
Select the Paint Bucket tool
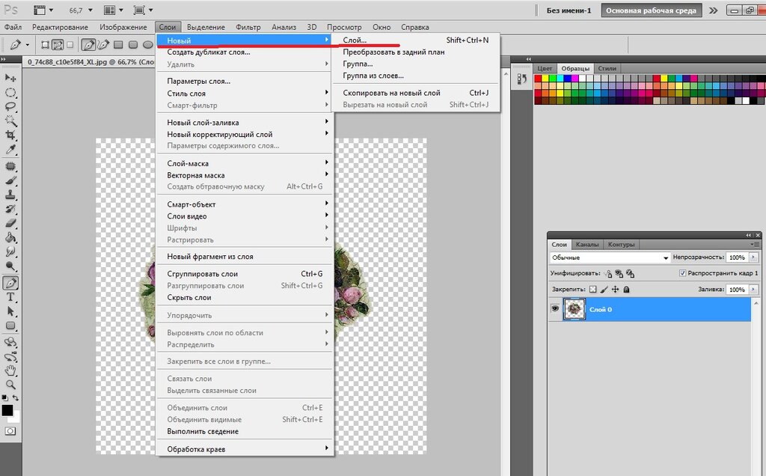[x=10, y=237]
